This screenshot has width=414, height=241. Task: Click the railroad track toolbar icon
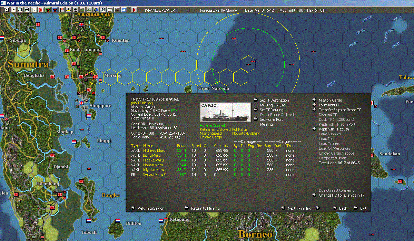(117, 10)
